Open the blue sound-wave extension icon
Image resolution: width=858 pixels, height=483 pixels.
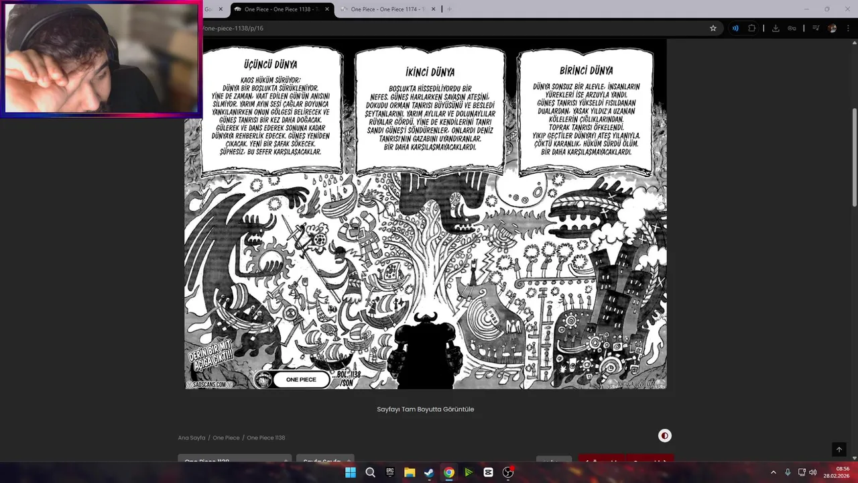735,28
